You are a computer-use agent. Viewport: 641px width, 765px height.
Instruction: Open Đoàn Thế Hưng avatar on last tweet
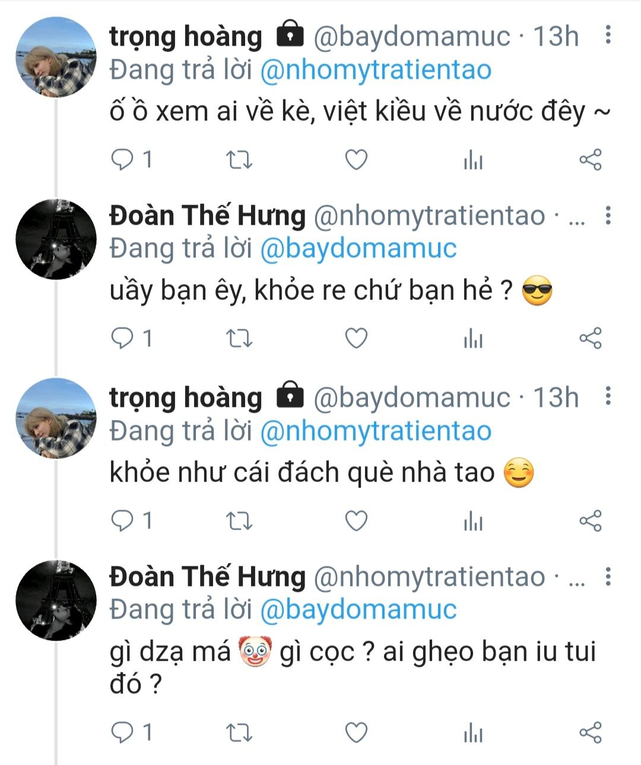(x=56, y=600)
